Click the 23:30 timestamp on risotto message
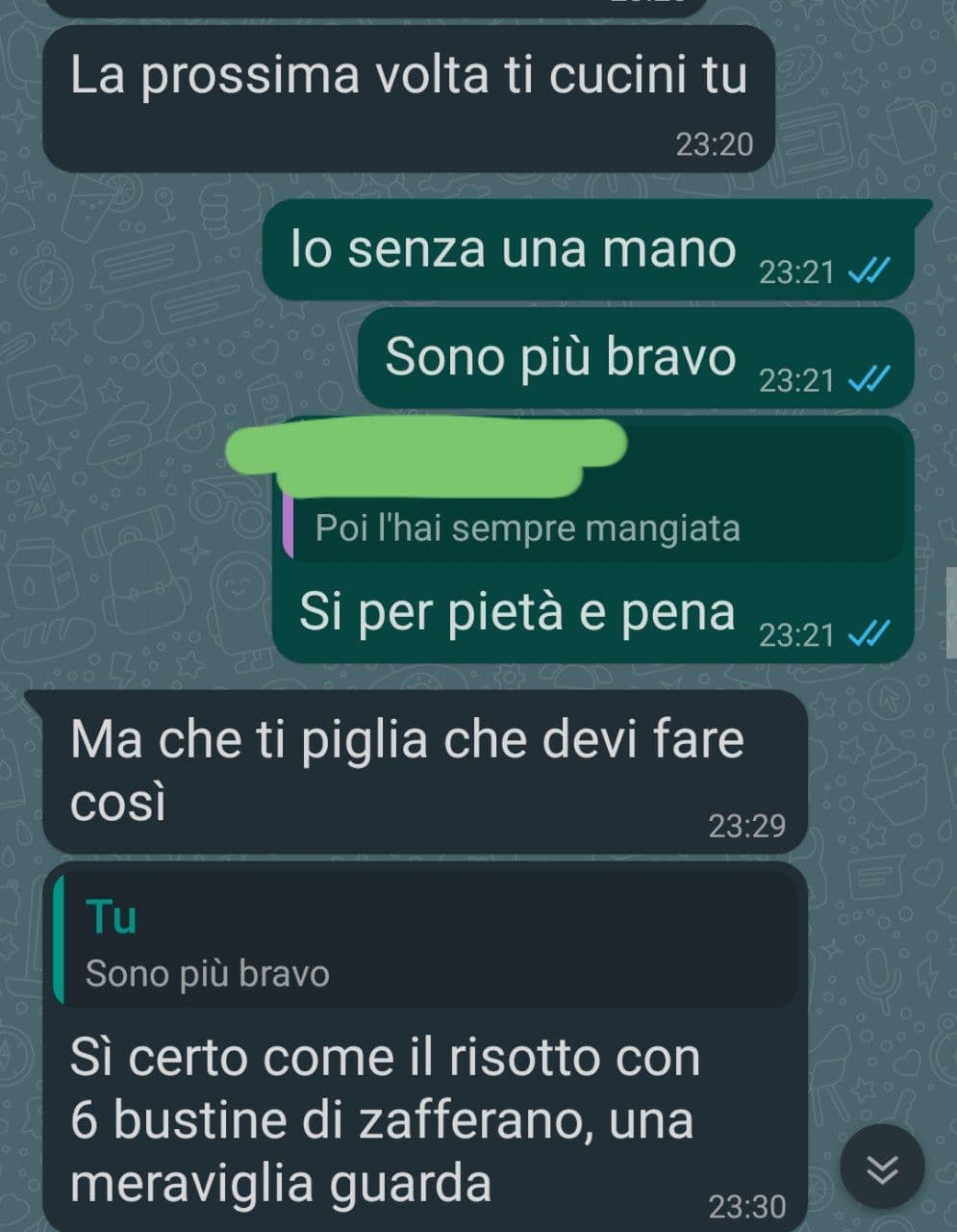The image size is (957, 1232). tap(746, 1205)
